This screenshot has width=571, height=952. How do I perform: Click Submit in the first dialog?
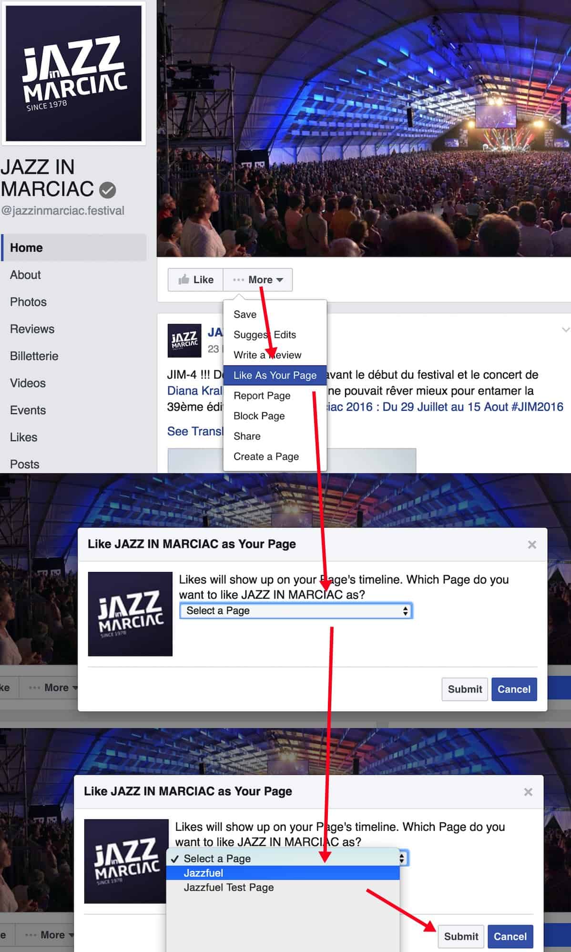coord(465,689)
